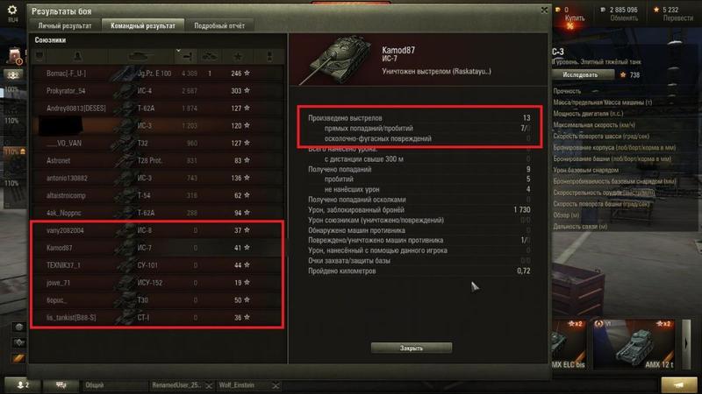The width and height of the screenshot is (702, 394).
Task: Close the Wolf_Einstein chat tab
Action: [276, 385]
